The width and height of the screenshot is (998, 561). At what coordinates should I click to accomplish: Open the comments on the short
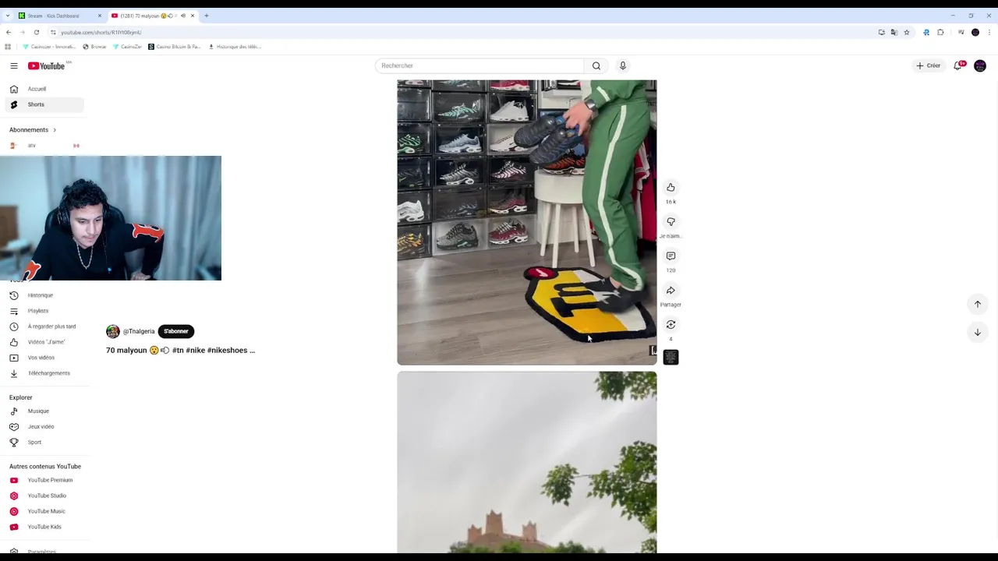pos(671,256)
